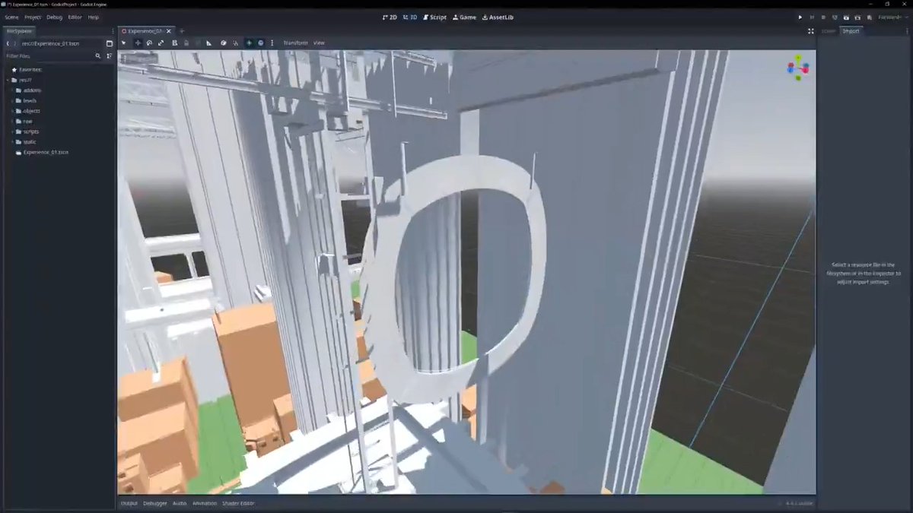Open the AssetLib workspace
The height and width of the screenshot is (513, 913).
498,17
